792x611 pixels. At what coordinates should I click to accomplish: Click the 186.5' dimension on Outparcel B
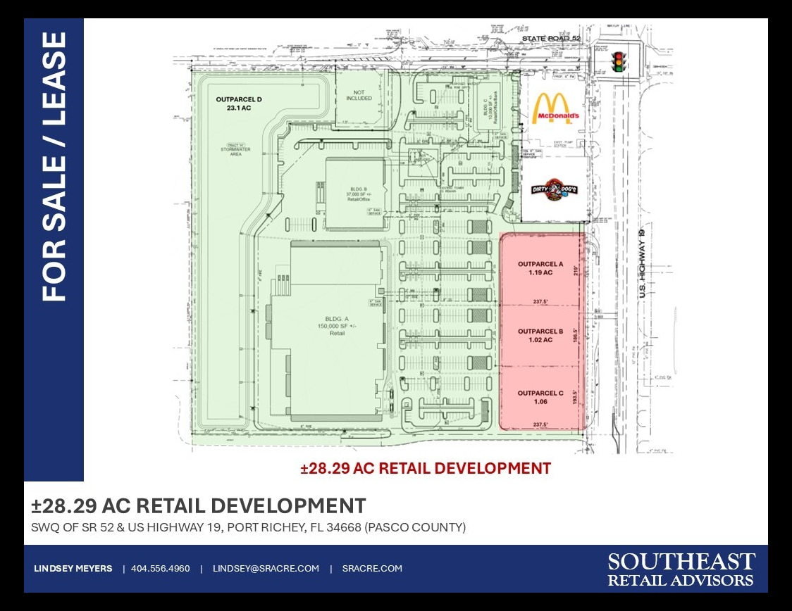[575, 336]
